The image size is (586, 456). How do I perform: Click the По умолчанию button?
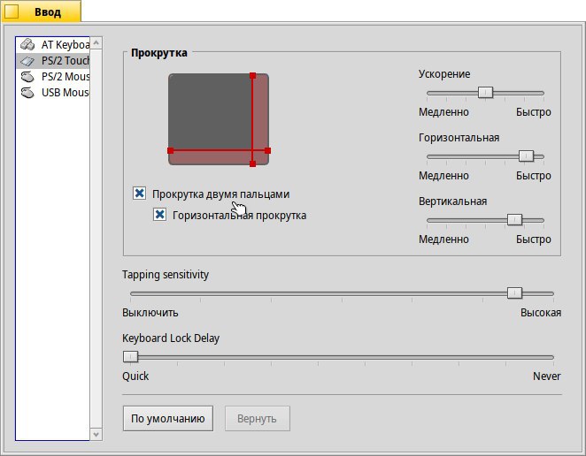(x=168, y=418)
